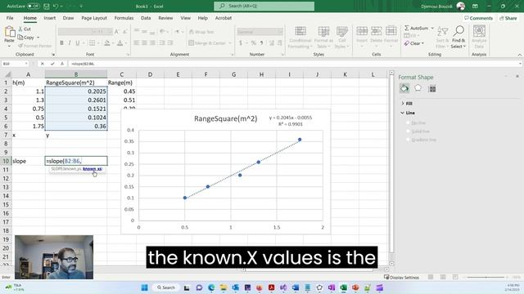
Task: Confirm formula with checkmark Enter button
Action: point(52,64)
